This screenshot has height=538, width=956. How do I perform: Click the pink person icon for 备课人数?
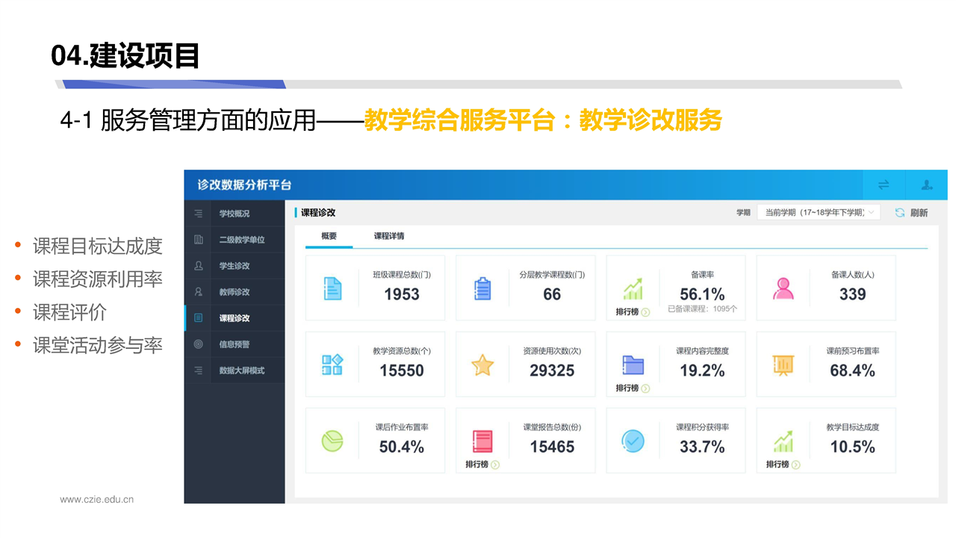click(x=783, y=288)
